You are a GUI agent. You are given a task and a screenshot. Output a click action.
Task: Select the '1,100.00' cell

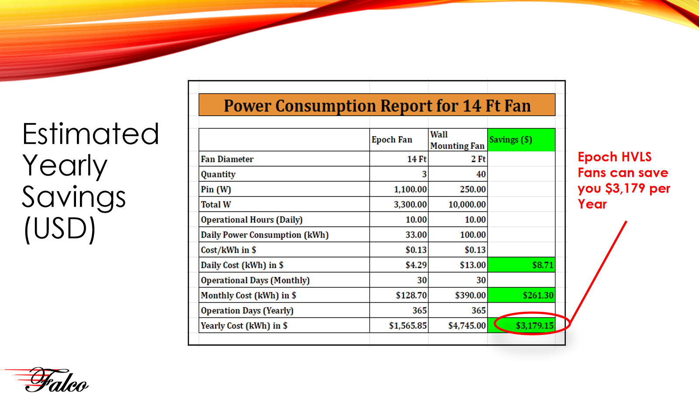tap(399, 190)
